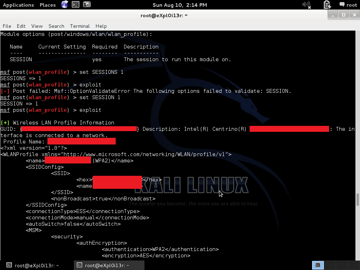Viewport: 360px width, 270px height.
Task: Click the workspace switcher terminal icon
Action: [318, 265]
